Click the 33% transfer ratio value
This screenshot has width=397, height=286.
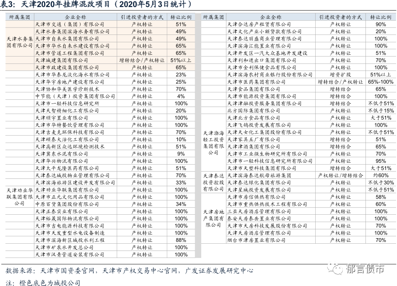pyautogui.click(x=181, y=183)
